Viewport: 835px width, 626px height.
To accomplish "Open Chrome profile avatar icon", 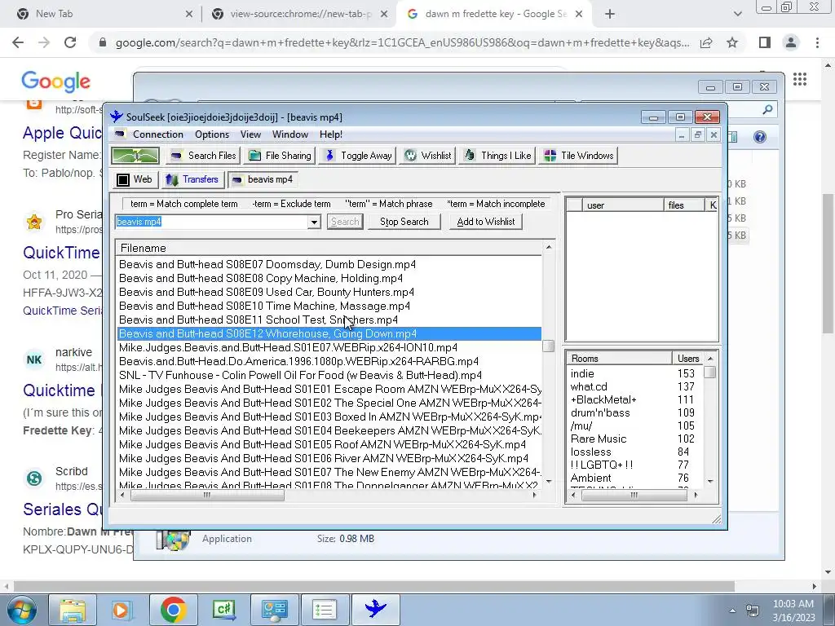I will pos(791,42).
